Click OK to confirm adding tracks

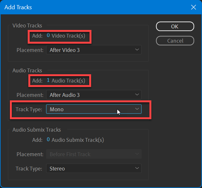[x=175, y=26]
